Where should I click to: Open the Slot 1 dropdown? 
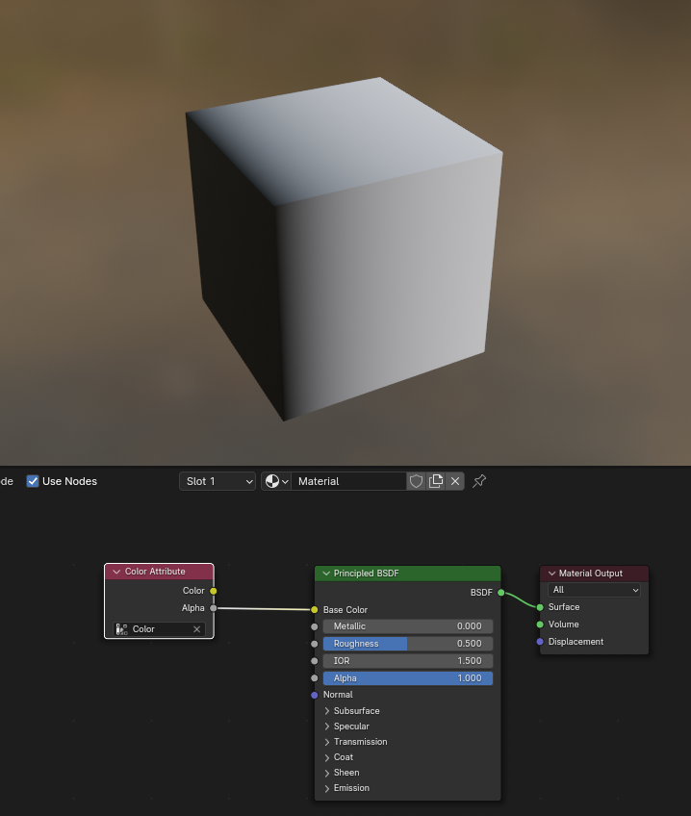point(218,481)
